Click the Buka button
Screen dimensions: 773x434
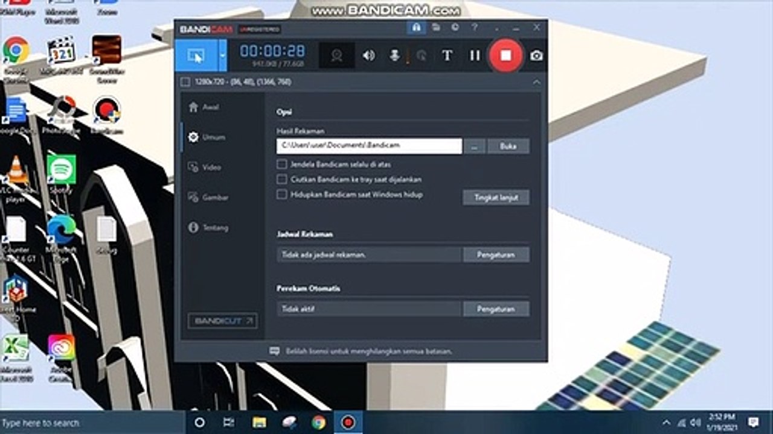pyautogui.click(x=508, y=146)
